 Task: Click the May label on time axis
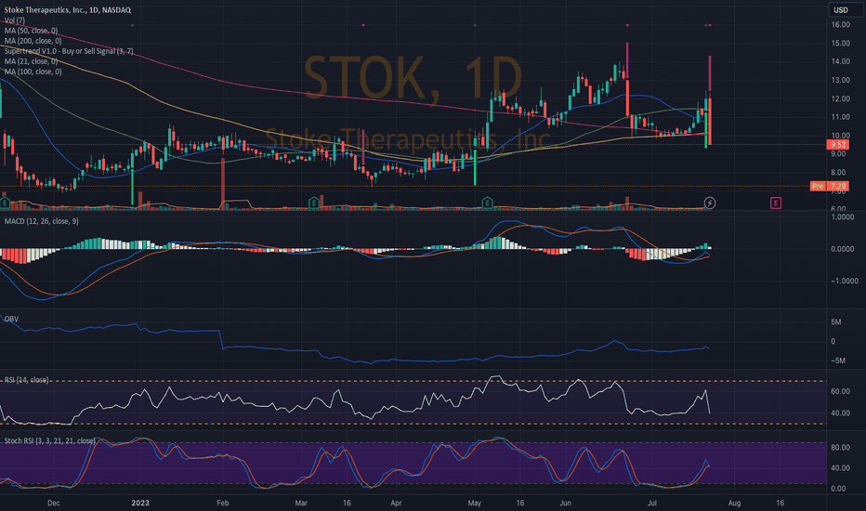coord(475,504)
